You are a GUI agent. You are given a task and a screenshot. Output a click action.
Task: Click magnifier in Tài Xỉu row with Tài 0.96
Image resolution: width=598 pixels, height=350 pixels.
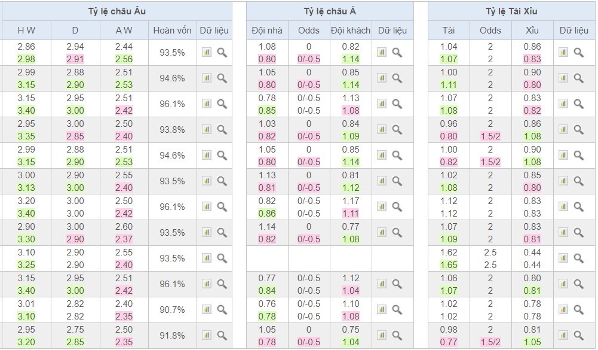coord(578,130)
